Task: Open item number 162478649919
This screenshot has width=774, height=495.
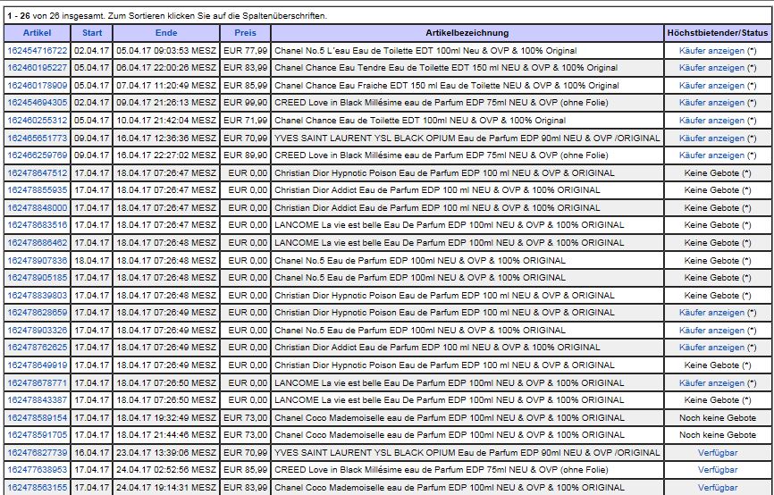Action: point(37,365)
